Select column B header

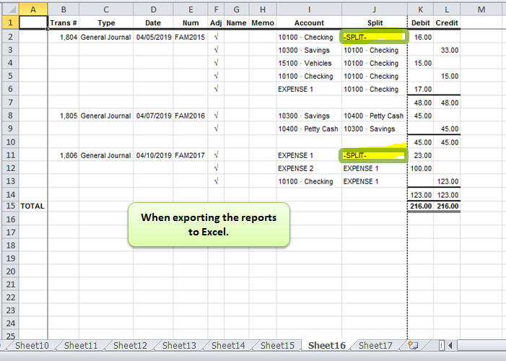click(64, 9)
